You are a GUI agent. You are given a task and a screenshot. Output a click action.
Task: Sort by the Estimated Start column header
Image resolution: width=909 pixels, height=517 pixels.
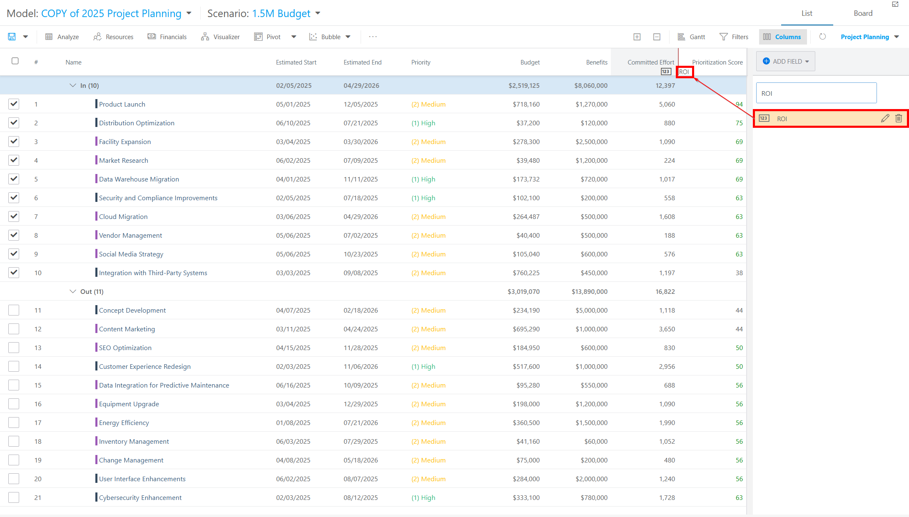click(296, 62)
